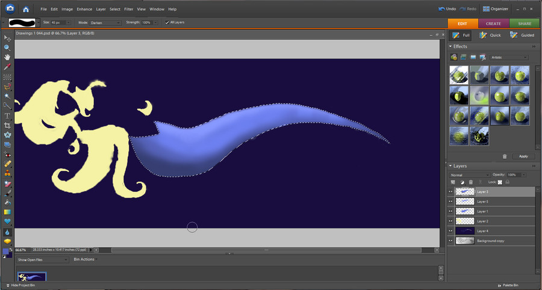Select the Straighten tool
542x290 pixels.
coord(7,144)
